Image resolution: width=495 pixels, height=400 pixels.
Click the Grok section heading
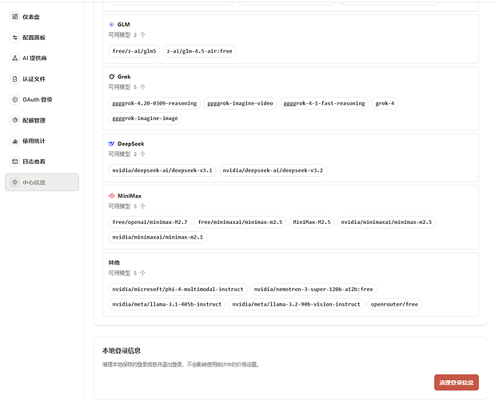[x=124, y=77]
